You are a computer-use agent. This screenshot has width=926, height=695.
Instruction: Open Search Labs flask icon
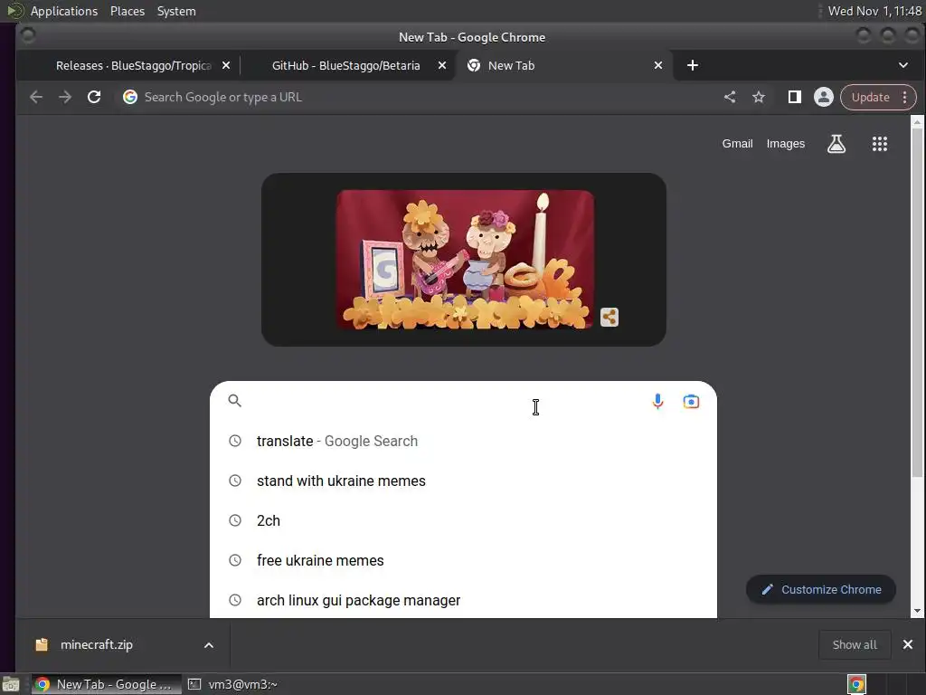(x=836, y=144)
